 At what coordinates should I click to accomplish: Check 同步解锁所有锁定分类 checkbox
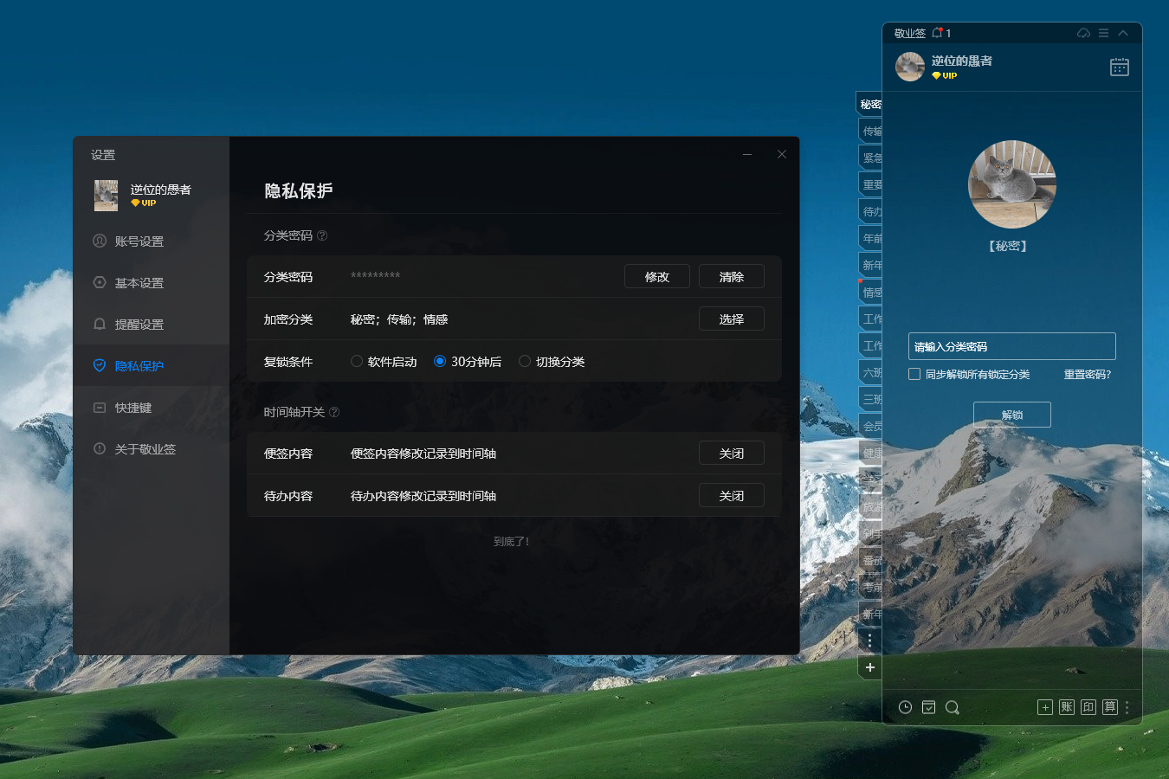coord(914,374)
